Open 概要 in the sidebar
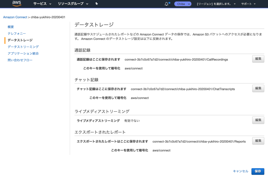Screen dimensions: 268x181 click(x=11, y=27)
